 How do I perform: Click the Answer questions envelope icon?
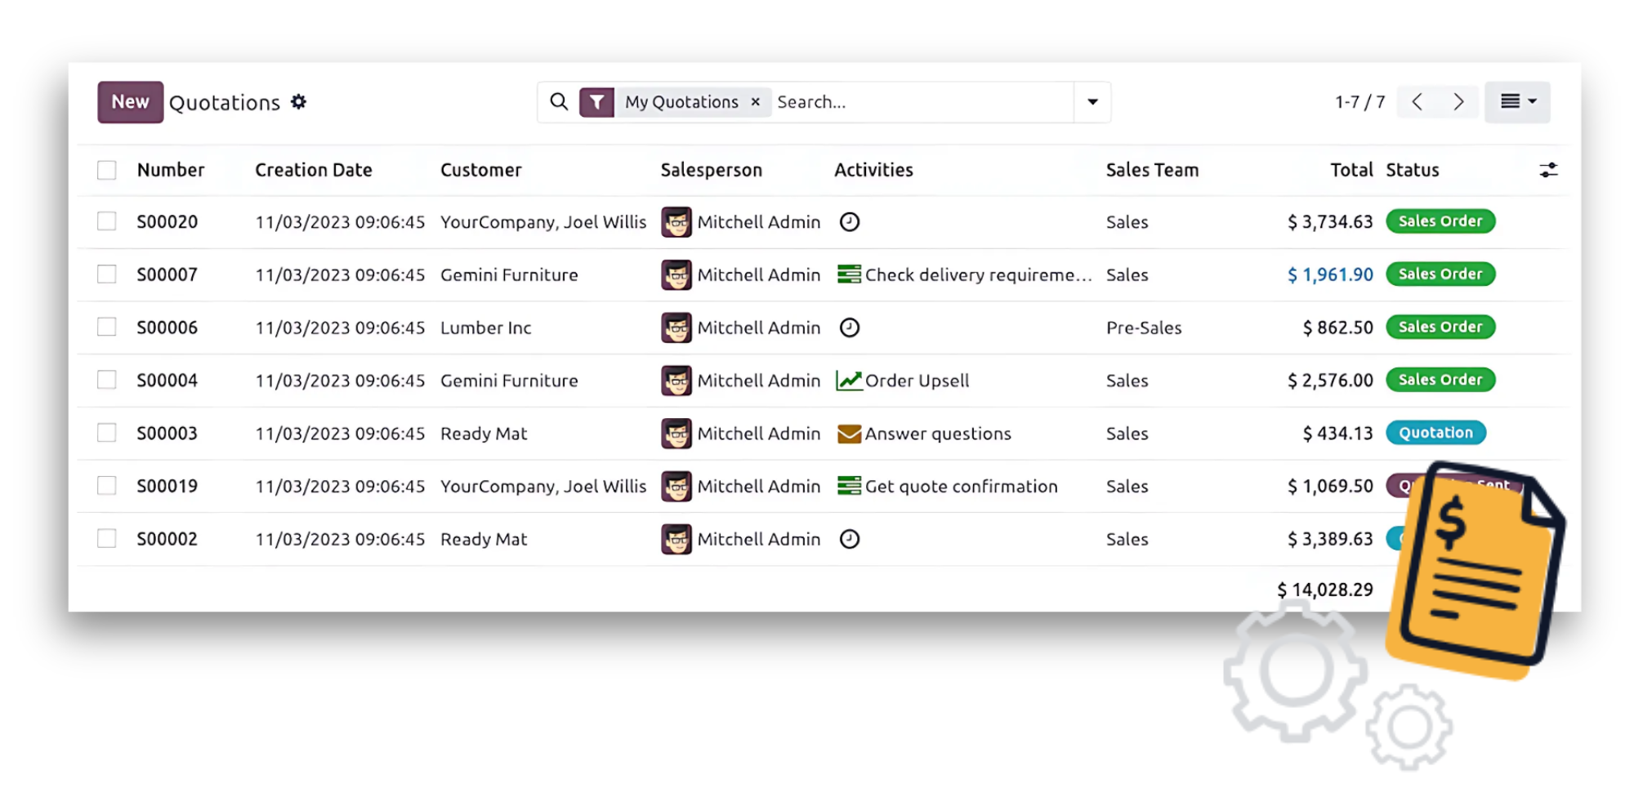tap(849, 434)
